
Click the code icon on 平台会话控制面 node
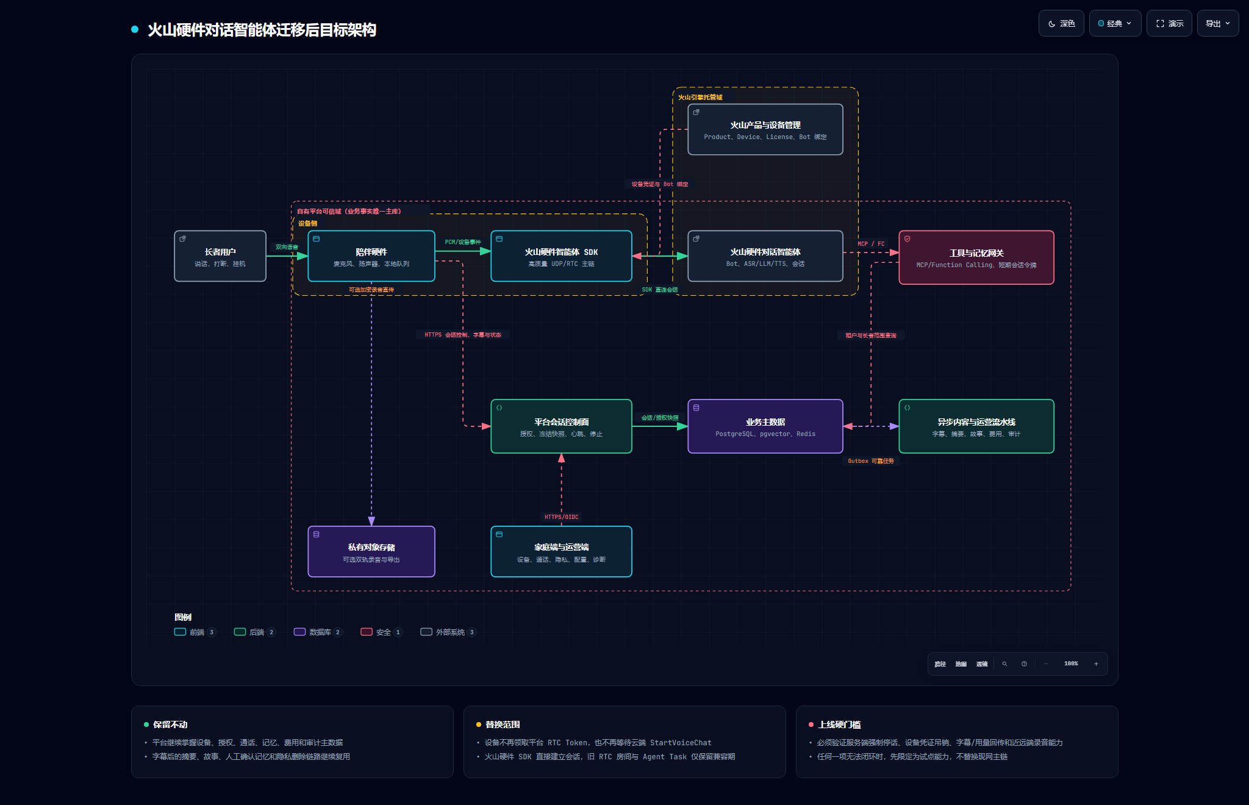click(499, 407)
